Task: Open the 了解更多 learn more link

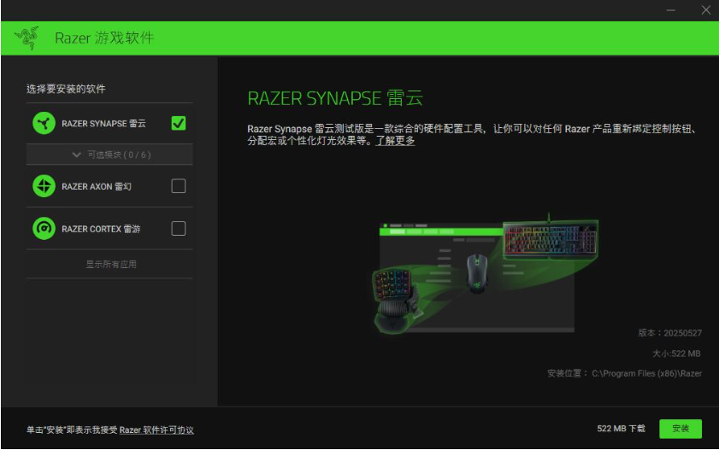Action: pyautogui.click(x=395, y=141)
